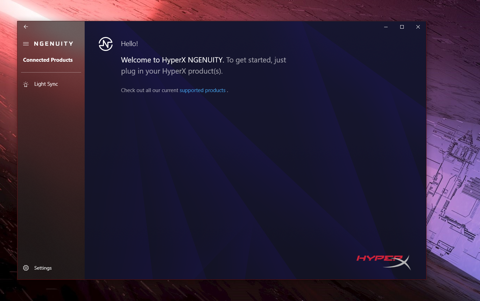This screenshot has height=301, width=480.
Task: Click the back arrow icon
Action: click(x=26, y=27)
